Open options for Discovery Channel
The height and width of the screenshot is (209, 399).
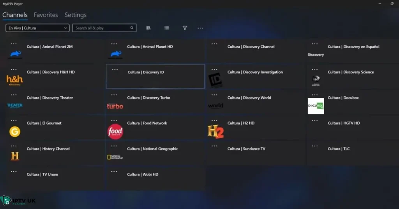[x=215, y=44]
